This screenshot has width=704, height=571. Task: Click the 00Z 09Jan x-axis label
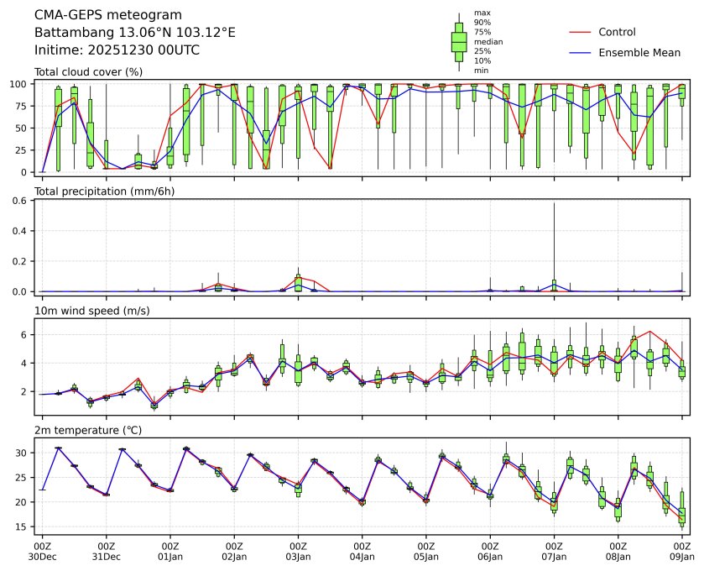pos(681,551)
